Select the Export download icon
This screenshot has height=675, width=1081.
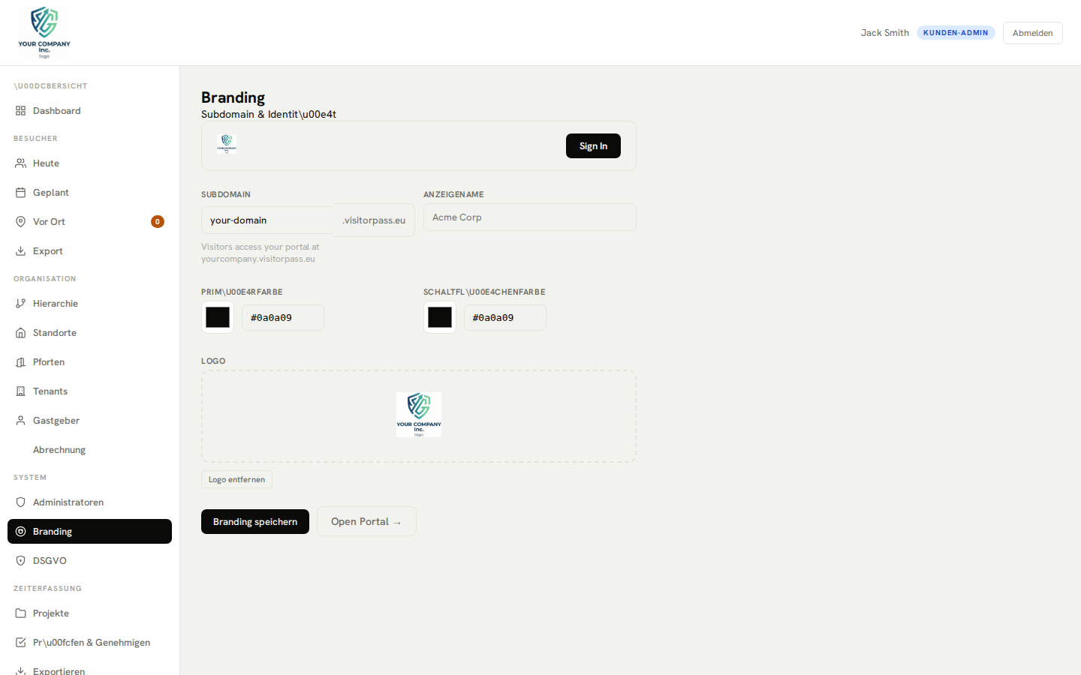click(x=20, y=250)
